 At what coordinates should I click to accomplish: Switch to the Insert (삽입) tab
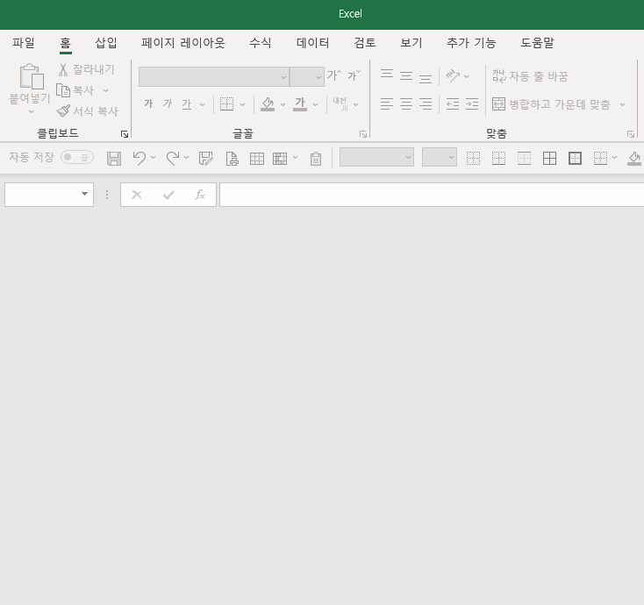tap(106, 43)
